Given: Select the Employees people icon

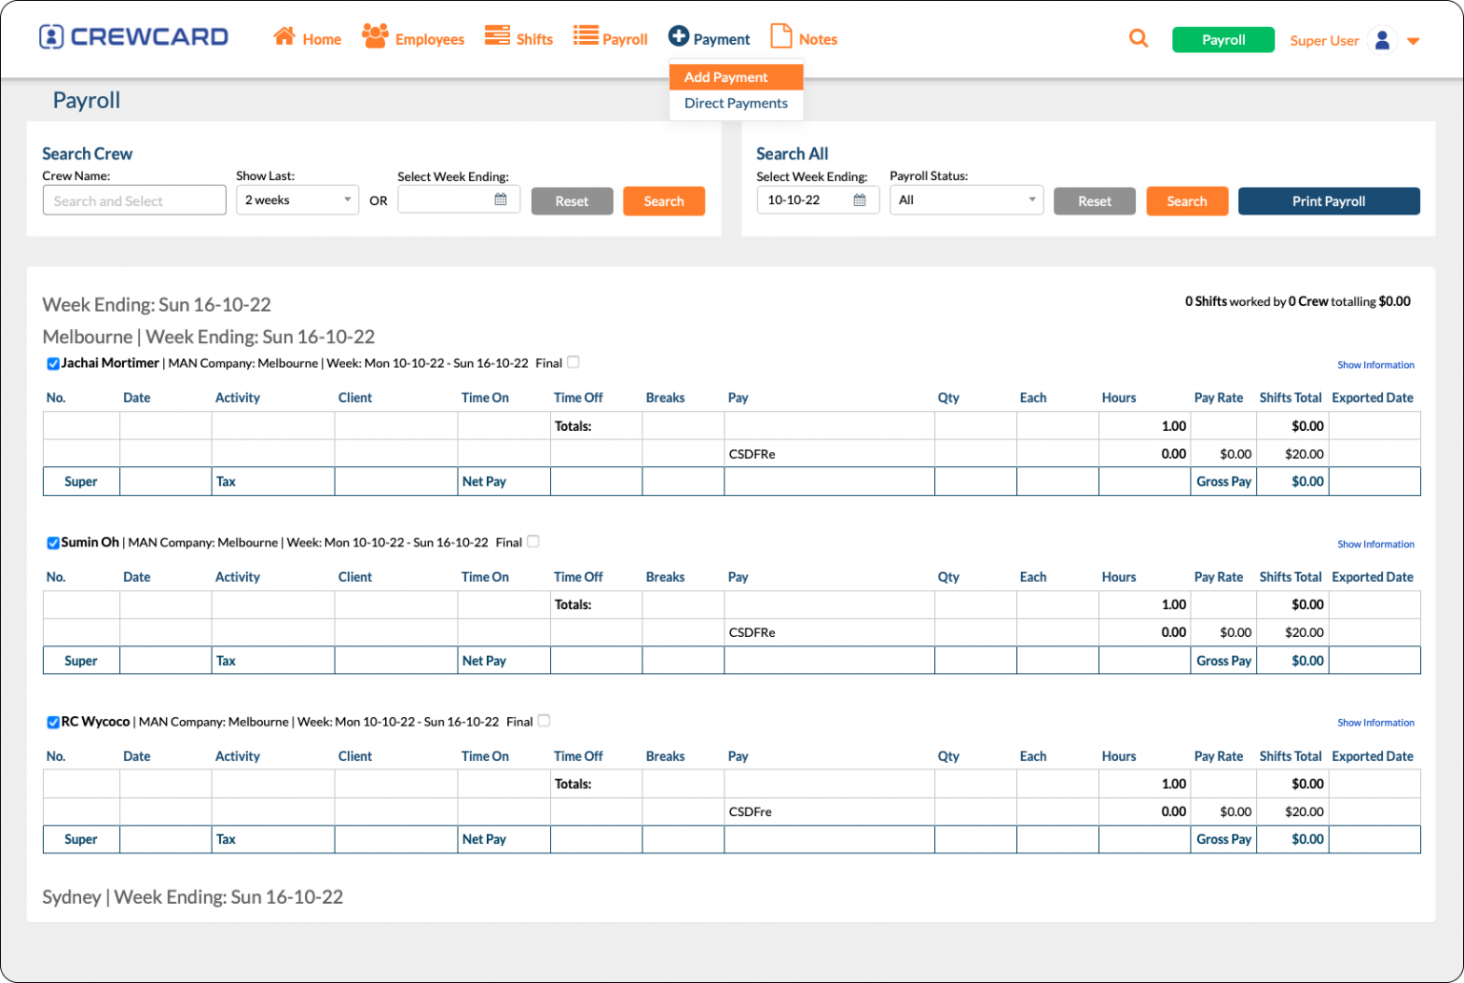Looking at the screenshot, I should click(374, 34).
